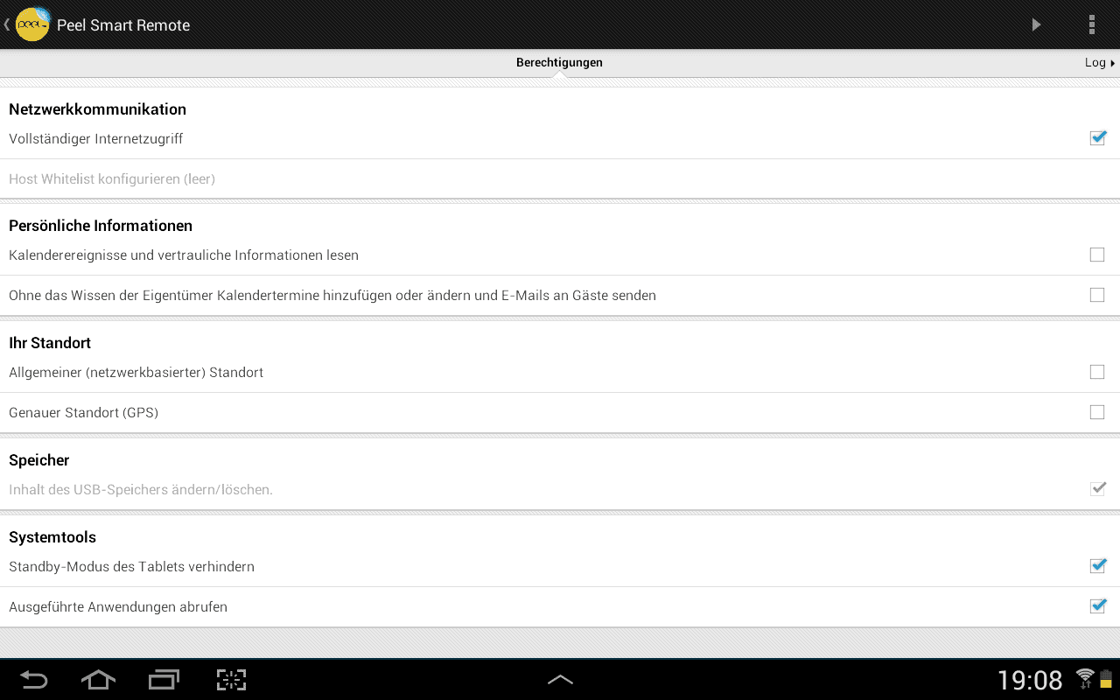The image size is (1120, 700).
Task: Tap the clock showing 19:08
Action: click(x=1030, y=680)
